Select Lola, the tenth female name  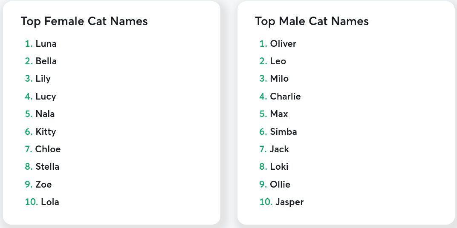pyautogui.click(x=50, y=202)
